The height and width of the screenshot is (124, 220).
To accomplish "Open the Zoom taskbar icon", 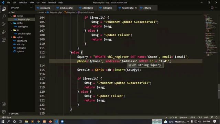I will [x=62, y=122].
